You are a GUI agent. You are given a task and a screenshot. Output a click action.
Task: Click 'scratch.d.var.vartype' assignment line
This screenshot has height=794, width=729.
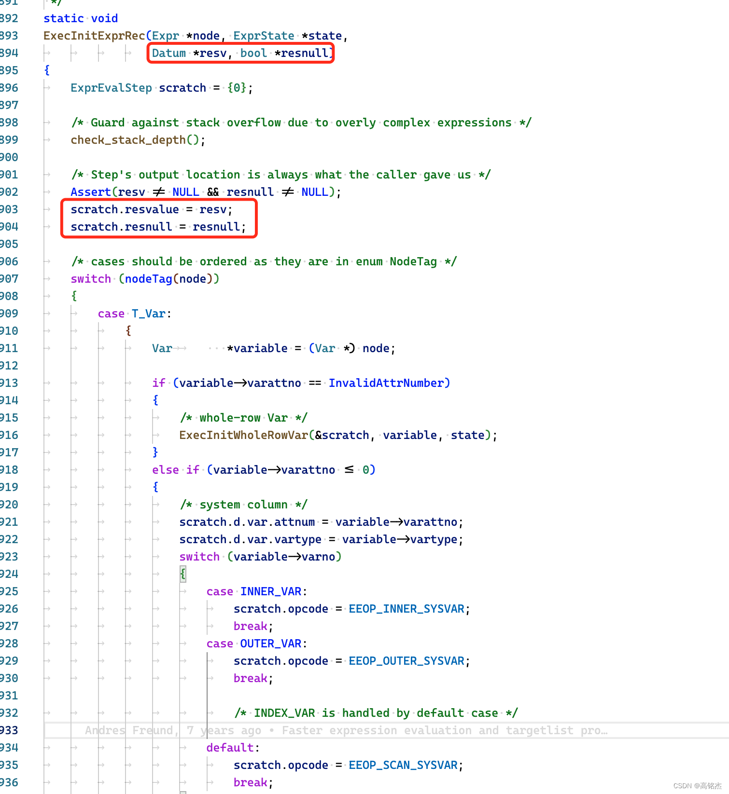click(x=321, y=539)
